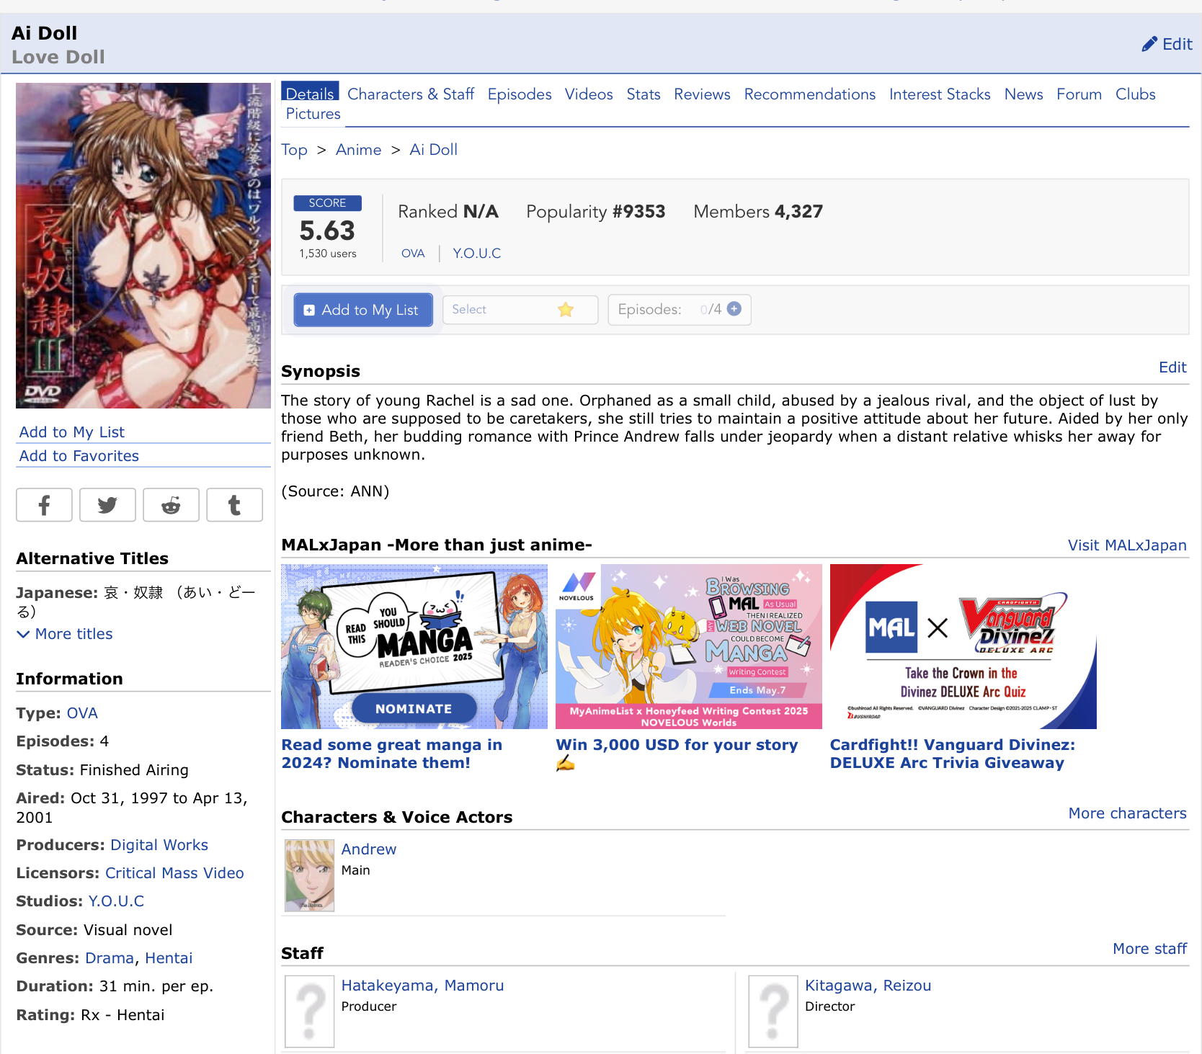The image size is (1202, 1054).
Task: Click Digital Works producer link
Action: 159,845
